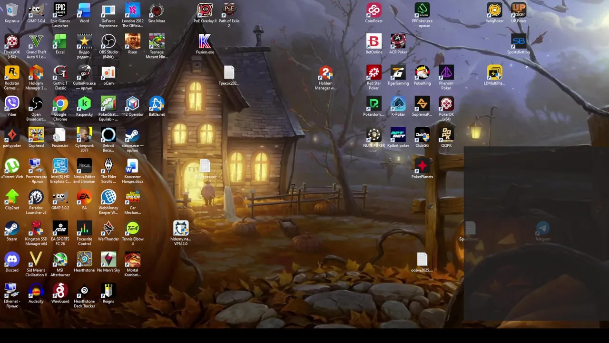The width and height of the screenshot is (609, 343).
Task: Open oCam desktop icon
Action: 108,75
